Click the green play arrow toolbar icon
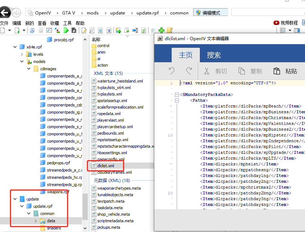The height and width of the screenshot is (232, 305). click(x=66, y=30)
